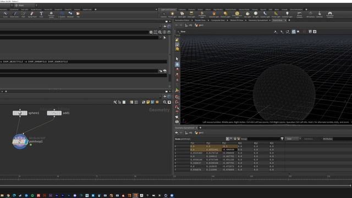Create a Sky Light from the shelf
Screen dimensions: 352x198
click(248, 15)
